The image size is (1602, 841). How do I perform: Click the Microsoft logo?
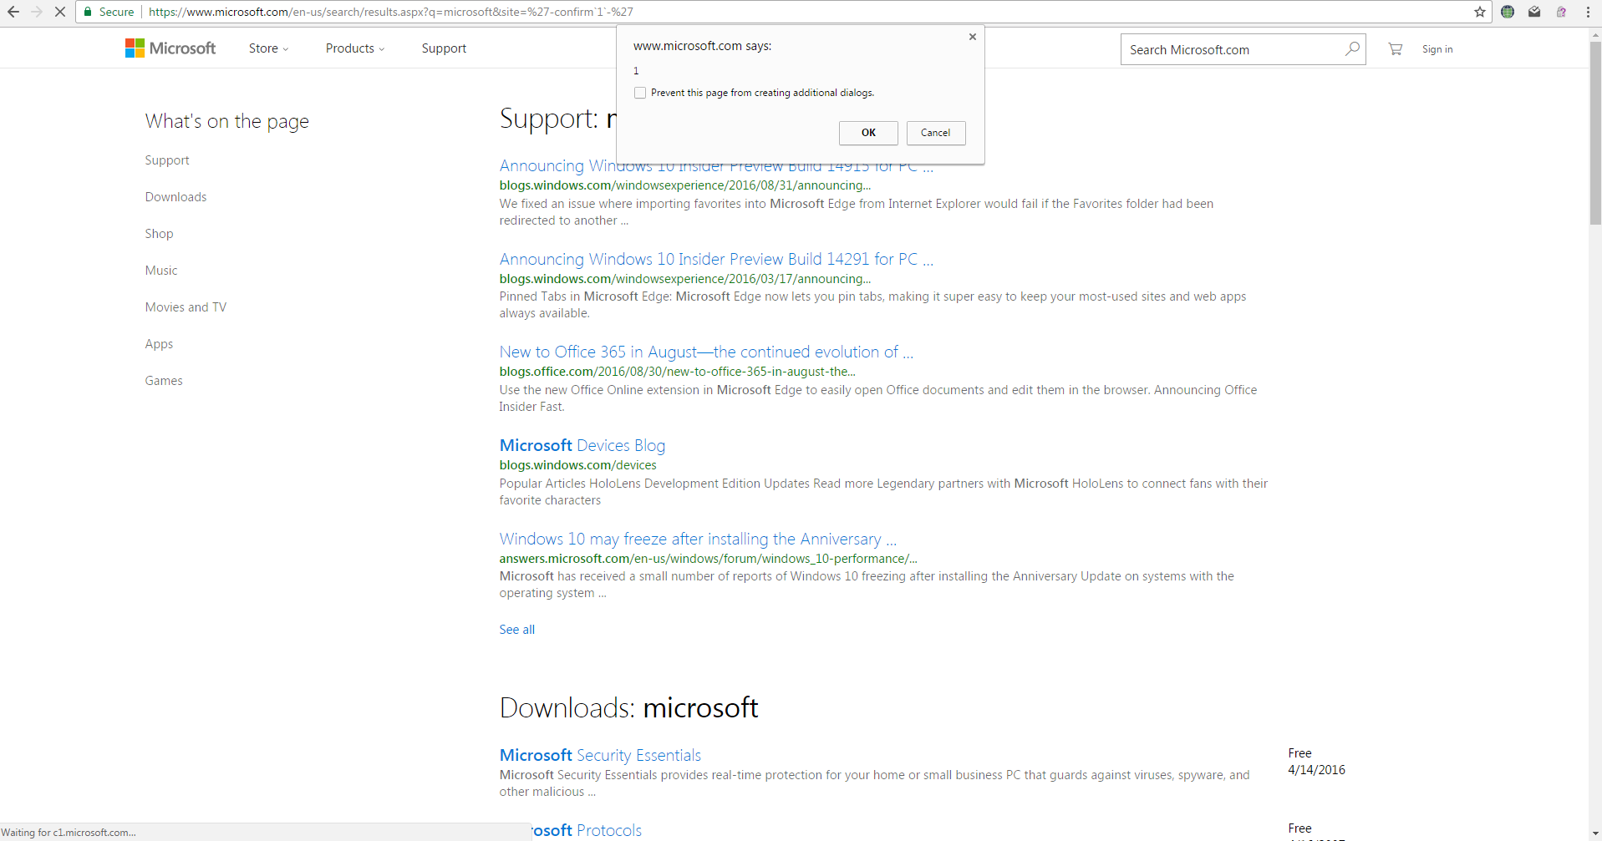(170, 48)
